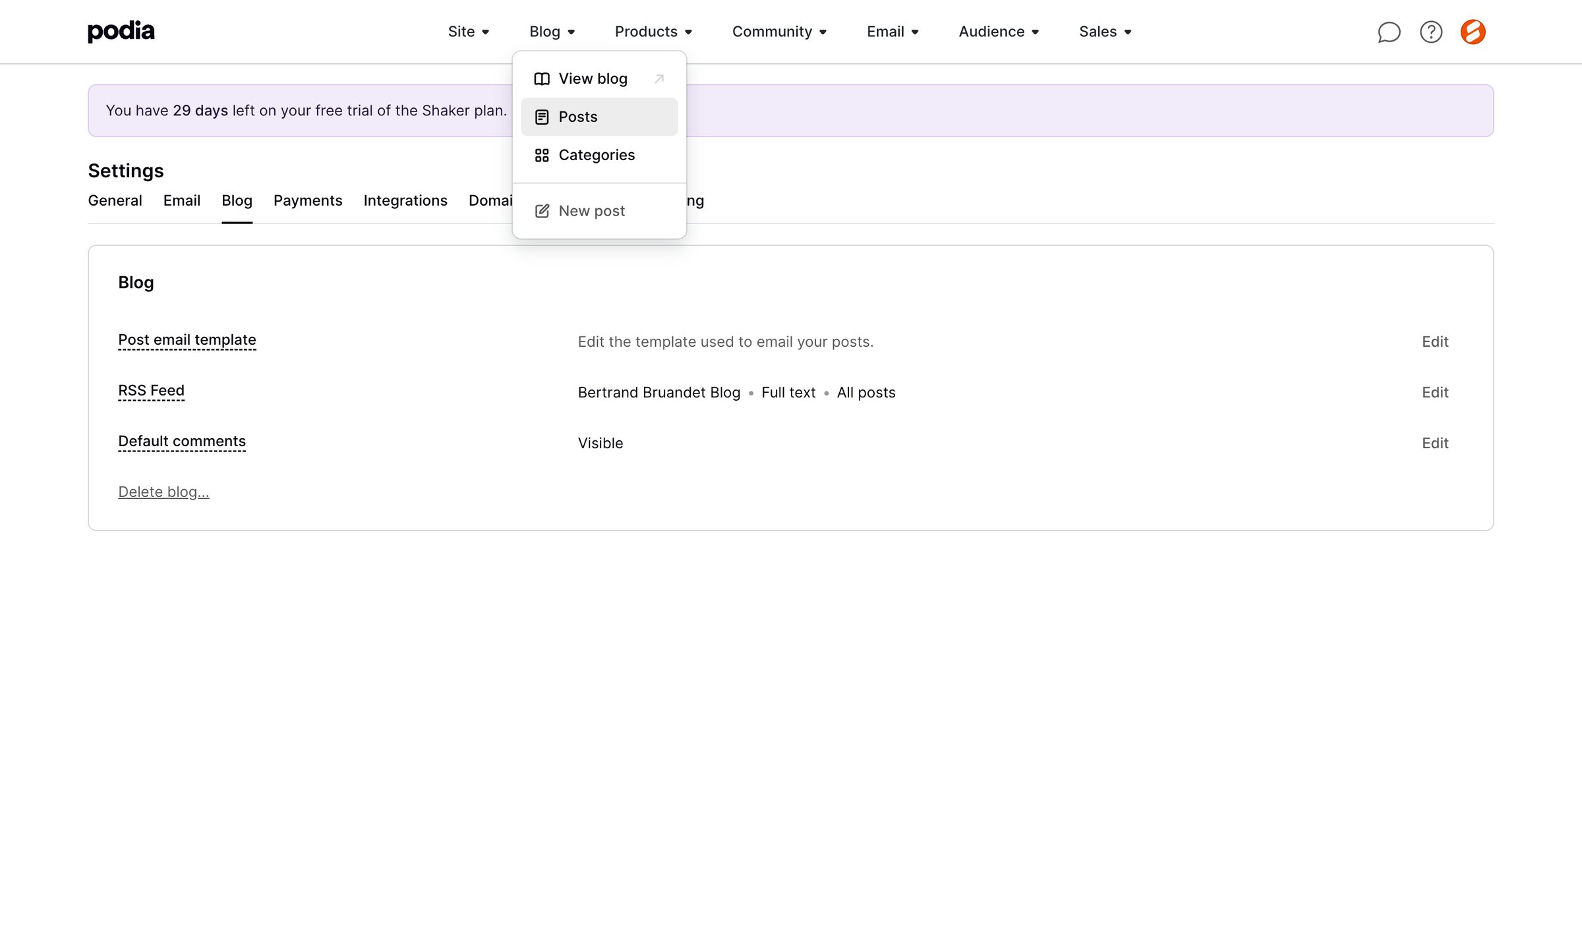1582x930 pixels.
Task: Select New post in the Blog dropdown
Action: point(599,211)
